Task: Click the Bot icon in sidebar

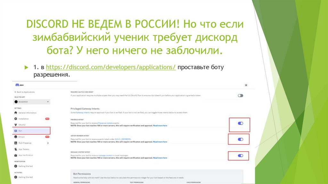Action: (x=16, y=131)
